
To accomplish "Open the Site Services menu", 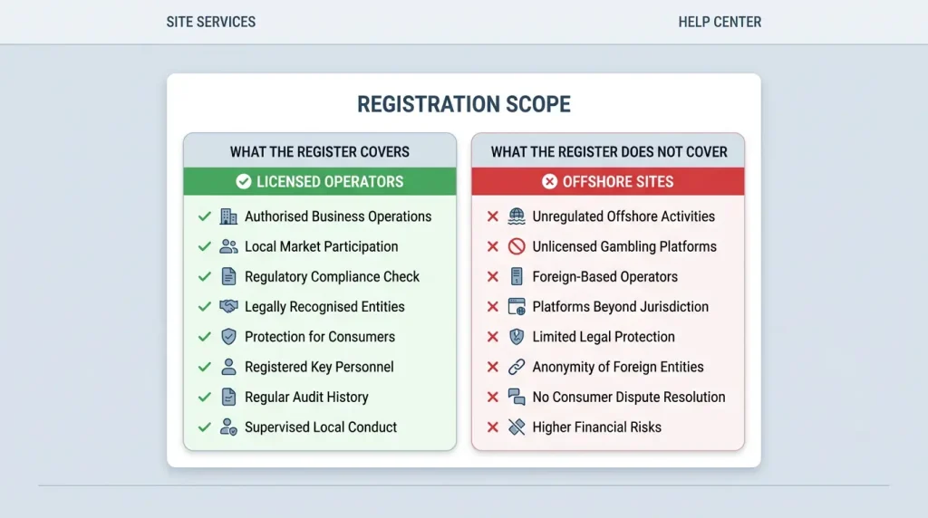I will [210, 22].
